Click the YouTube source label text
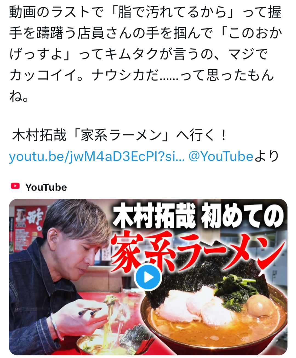The width and height of the screenshot is (296, 358). tap(46, 187)
